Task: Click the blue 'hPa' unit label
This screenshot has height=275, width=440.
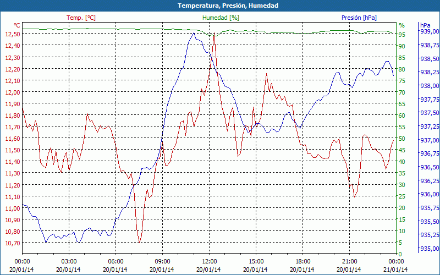Action: tap(425, 25)
